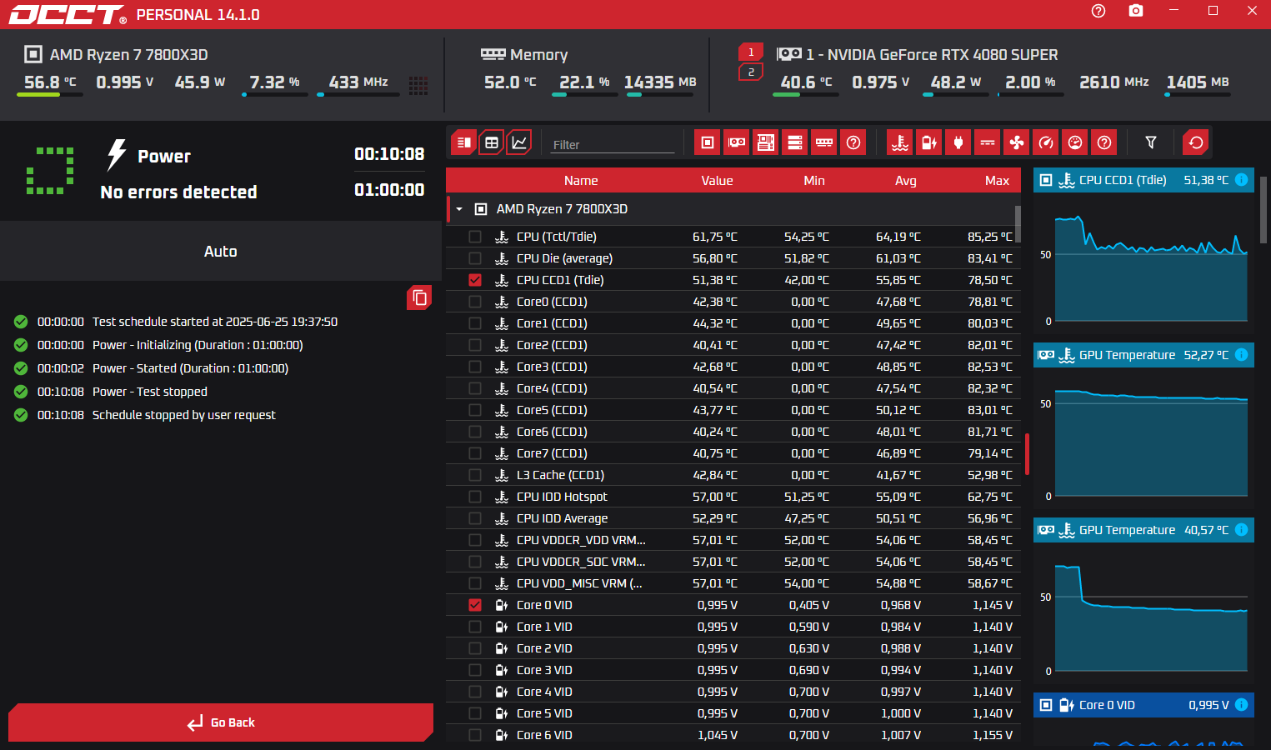This screenshot has width=1271, height=750.
Task: Toggle temperature sensor type filter
Action: tap(900, 142)
